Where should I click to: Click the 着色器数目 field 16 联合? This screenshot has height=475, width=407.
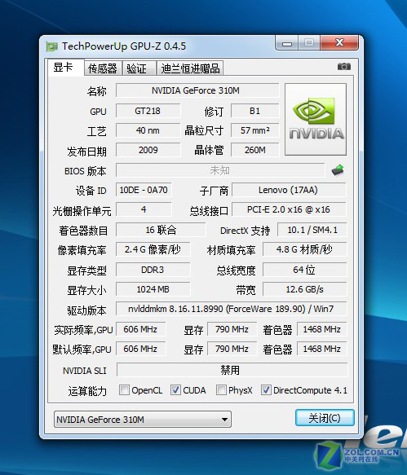click(x=161, y=230)
